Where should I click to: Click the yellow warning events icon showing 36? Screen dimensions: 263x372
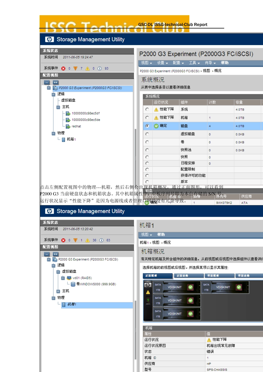pyautogui.click(x=87, y=240)
